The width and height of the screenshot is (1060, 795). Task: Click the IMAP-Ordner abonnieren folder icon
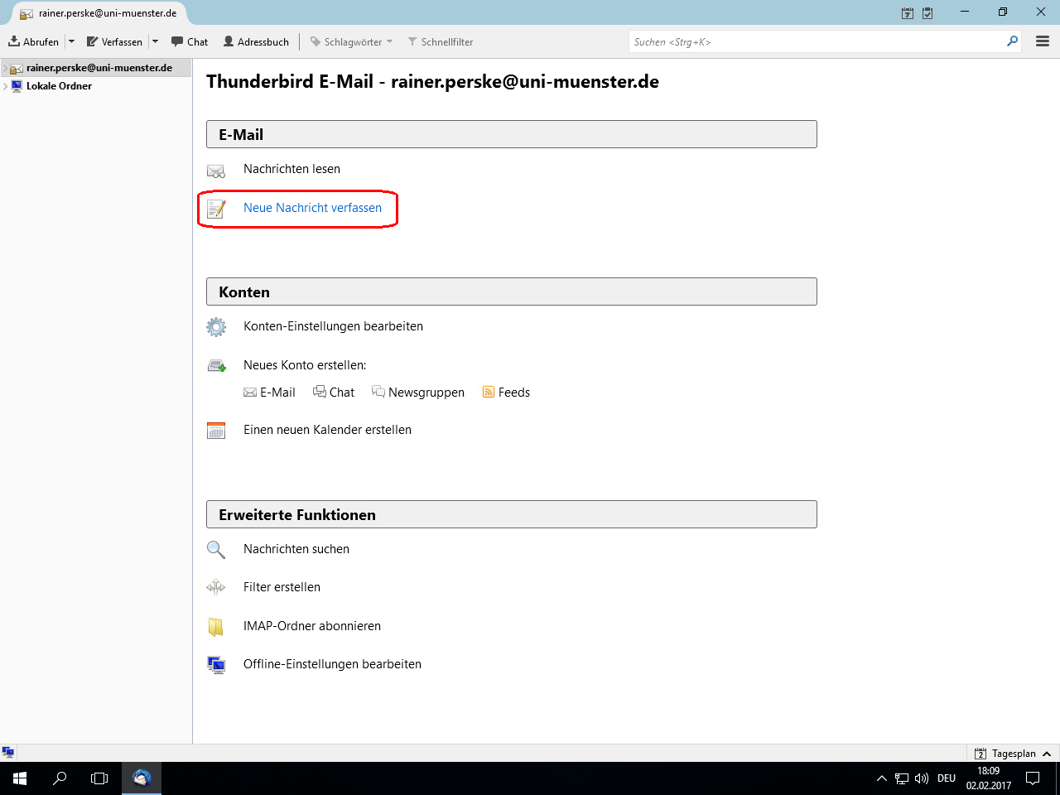(x=216, y=627)
